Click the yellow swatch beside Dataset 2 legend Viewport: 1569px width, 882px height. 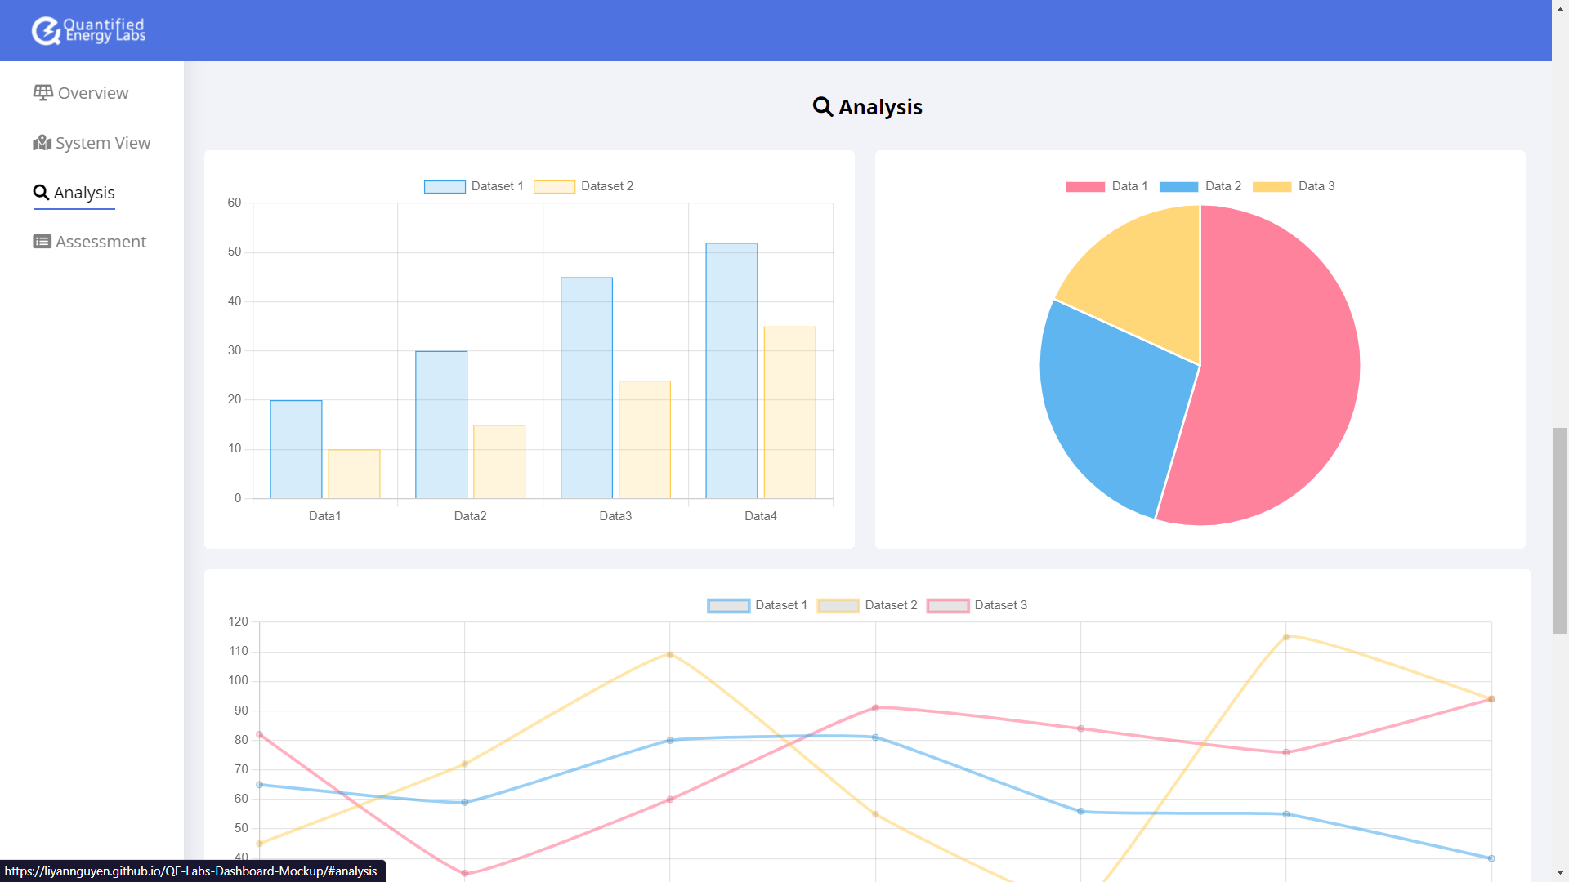[554, 186]
